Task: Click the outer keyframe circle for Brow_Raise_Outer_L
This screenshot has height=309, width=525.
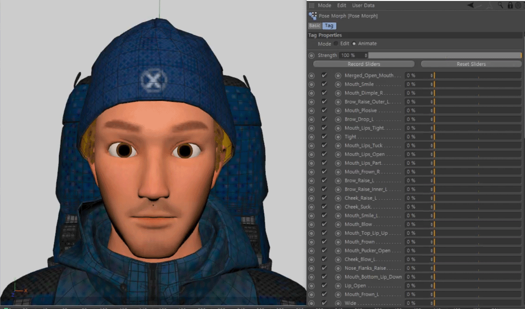Action: (x=312, y=102)
